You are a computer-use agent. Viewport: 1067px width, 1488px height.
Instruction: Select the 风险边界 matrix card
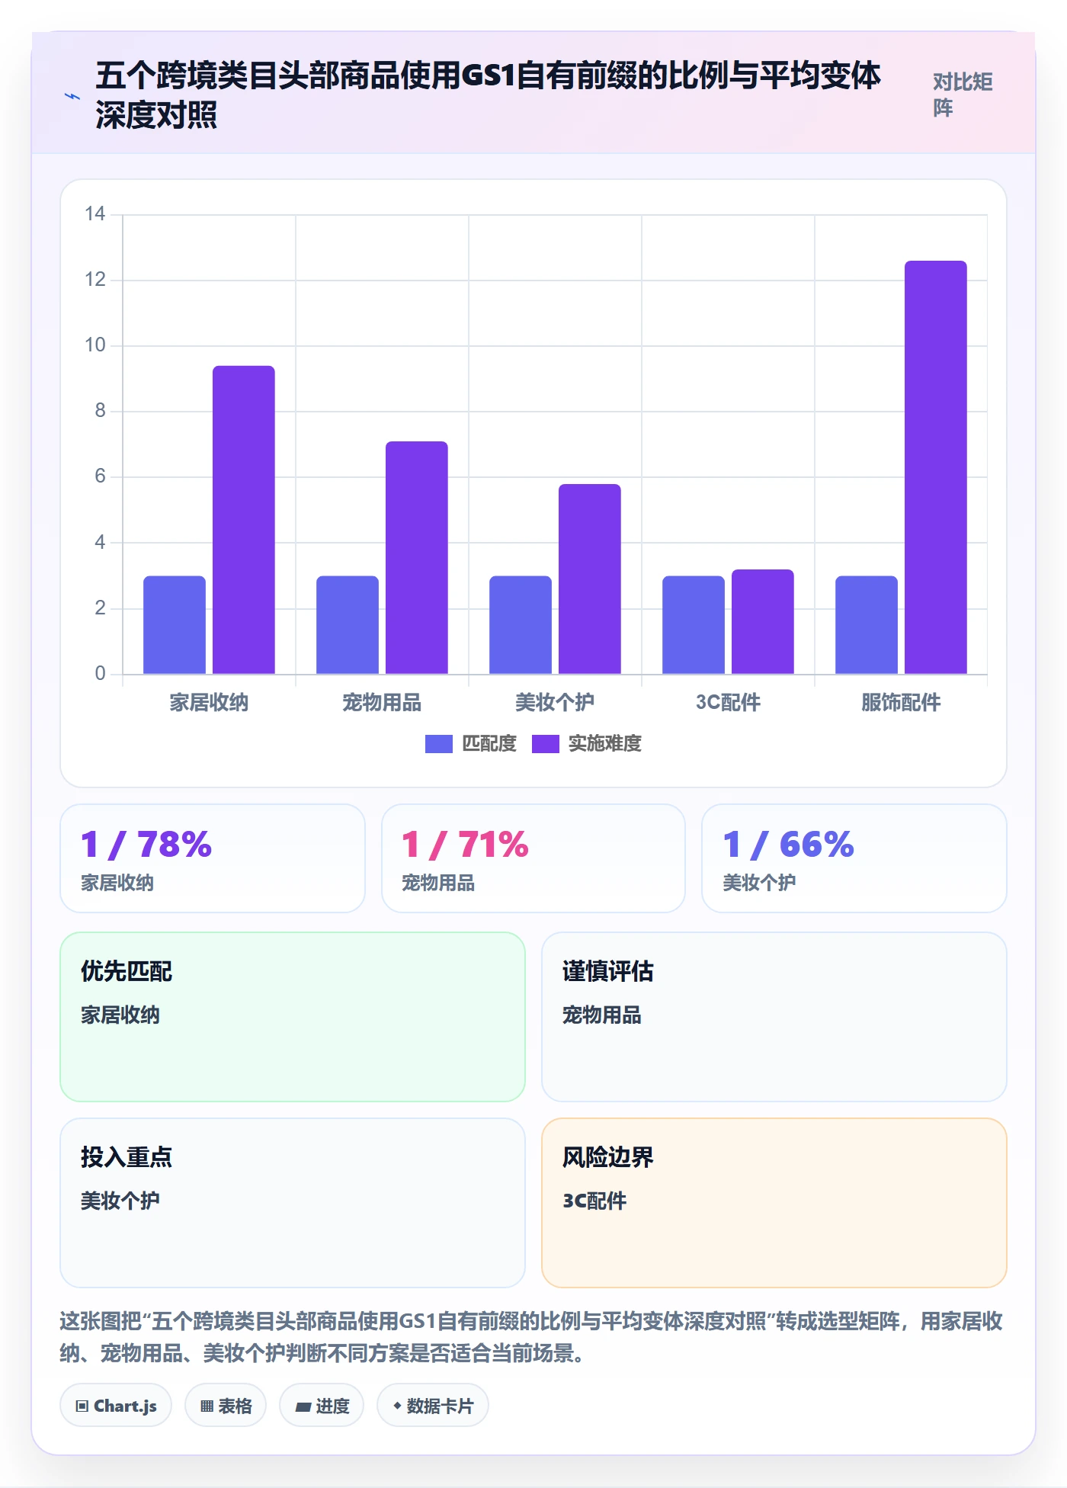click(774, 1203)
